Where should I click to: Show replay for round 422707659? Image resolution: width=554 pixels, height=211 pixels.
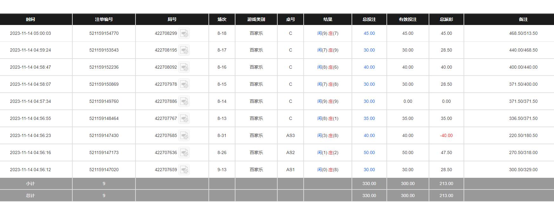point(184,170)
